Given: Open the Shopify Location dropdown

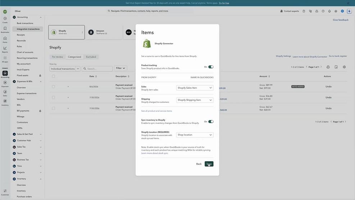Looking at the screenshot, I should [195, 135].
